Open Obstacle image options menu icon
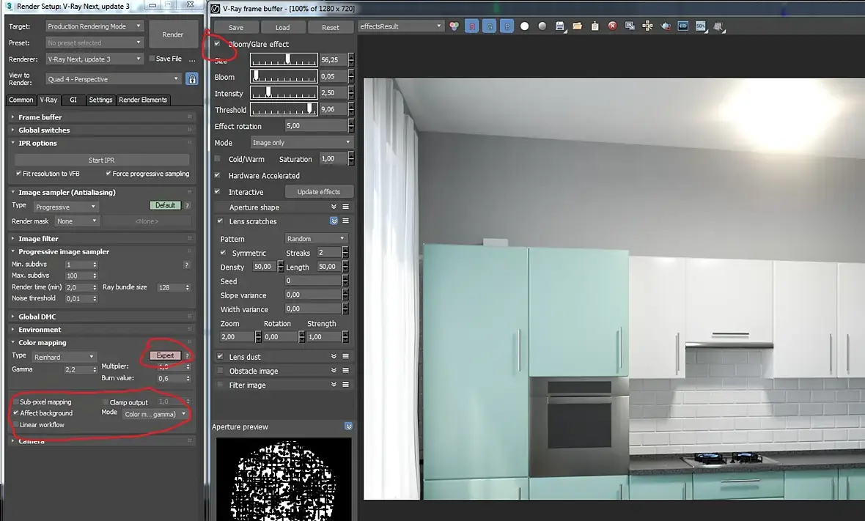The height and width of the screenshot is (521, 865). pyautogui.click(x=346, y=371)
